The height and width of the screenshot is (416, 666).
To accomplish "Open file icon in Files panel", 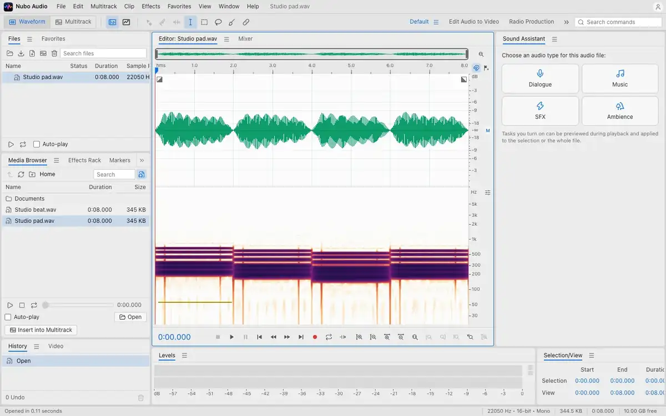I will 10,53.
